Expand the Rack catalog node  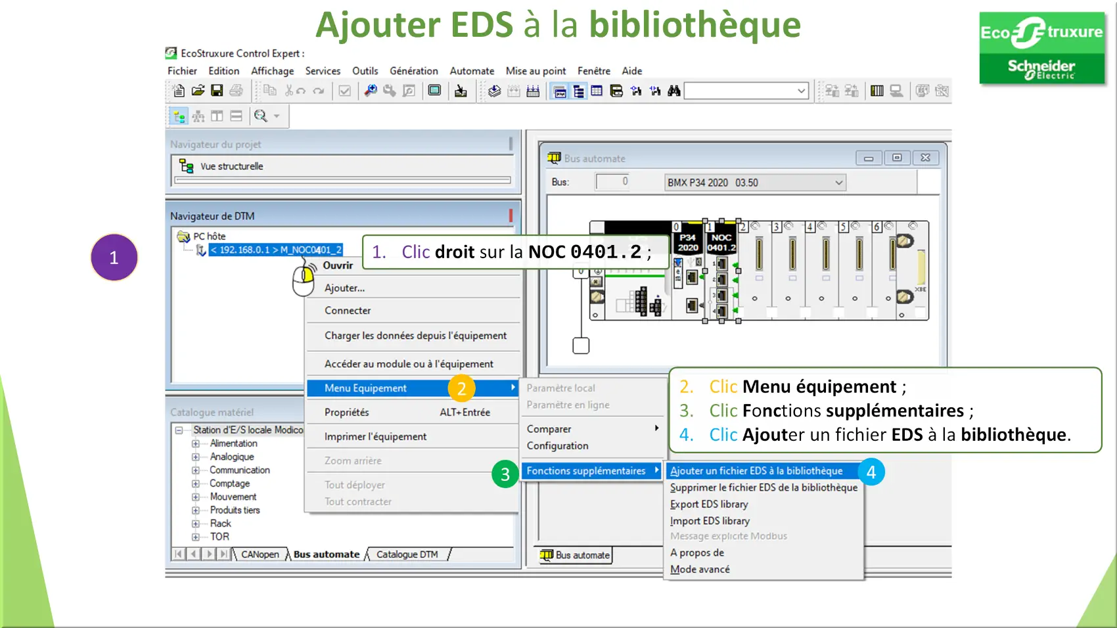195,524
